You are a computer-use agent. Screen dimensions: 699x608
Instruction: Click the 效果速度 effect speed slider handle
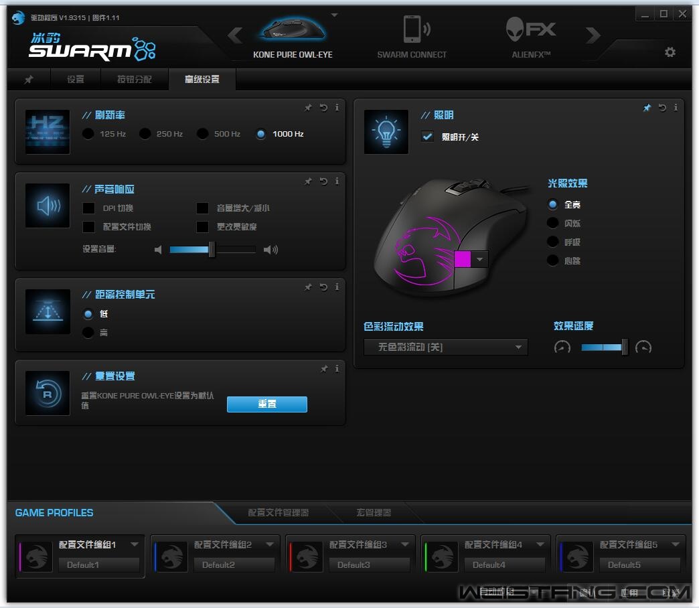625,347
